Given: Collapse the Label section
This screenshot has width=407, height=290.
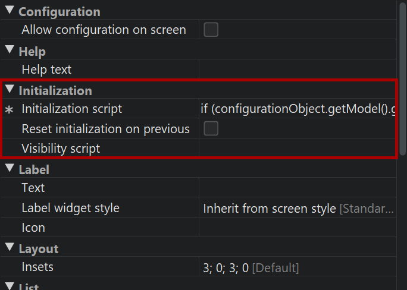Looking at the screenshot, I should point(10,169).
